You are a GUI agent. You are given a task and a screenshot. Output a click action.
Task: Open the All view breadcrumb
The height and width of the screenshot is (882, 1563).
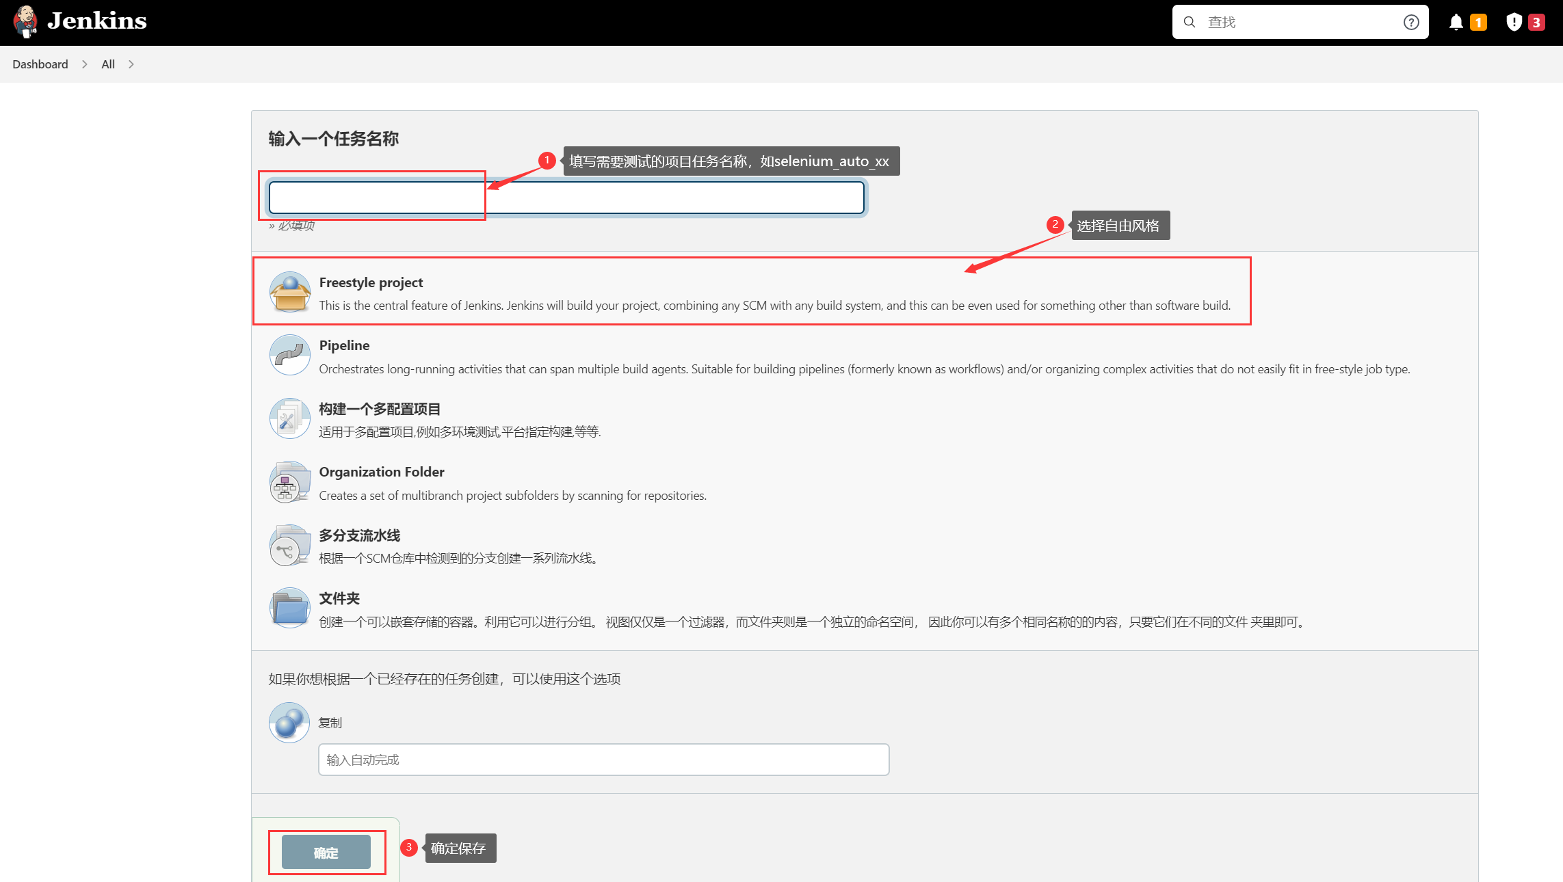click(108, 64)
